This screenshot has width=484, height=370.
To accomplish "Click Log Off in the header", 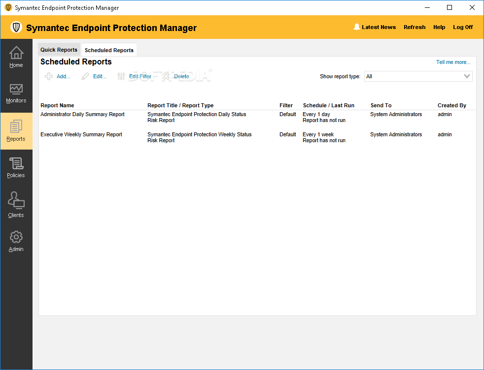I will [x=463, y=27].
